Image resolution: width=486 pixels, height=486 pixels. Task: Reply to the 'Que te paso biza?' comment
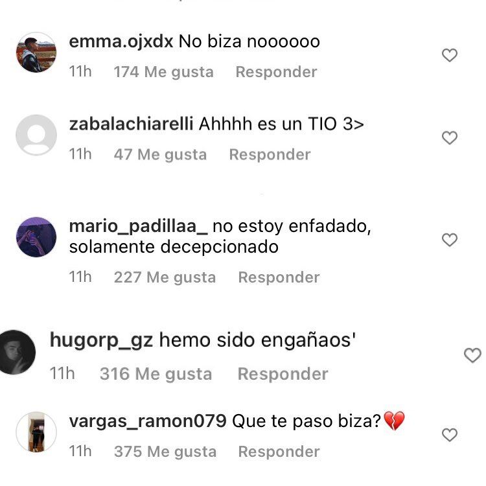279,452
